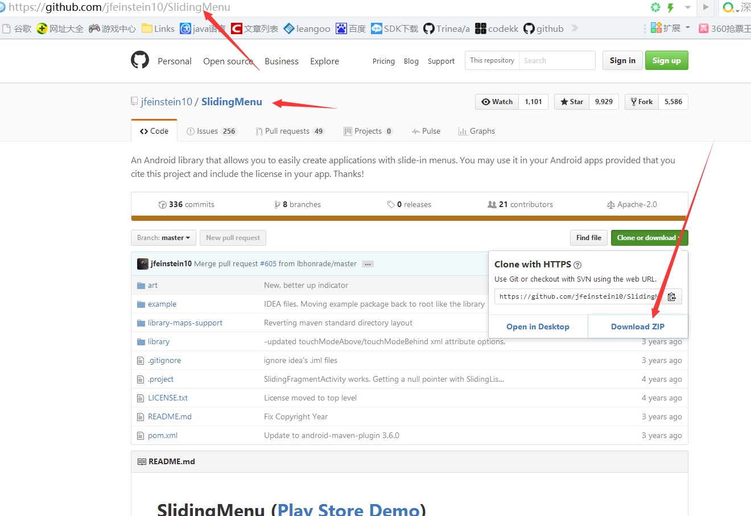Open the SDK下载 bookmark
751x516 pixels.
point(394,28)
